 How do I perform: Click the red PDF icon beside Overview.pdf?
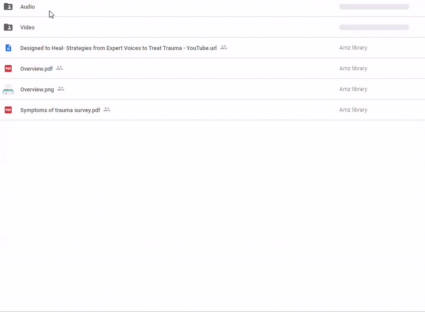click(8, 68)
